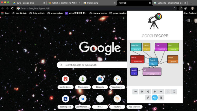The image size is (197, 111).
Task: Open the Reuters shortcut
Action: 117,102
